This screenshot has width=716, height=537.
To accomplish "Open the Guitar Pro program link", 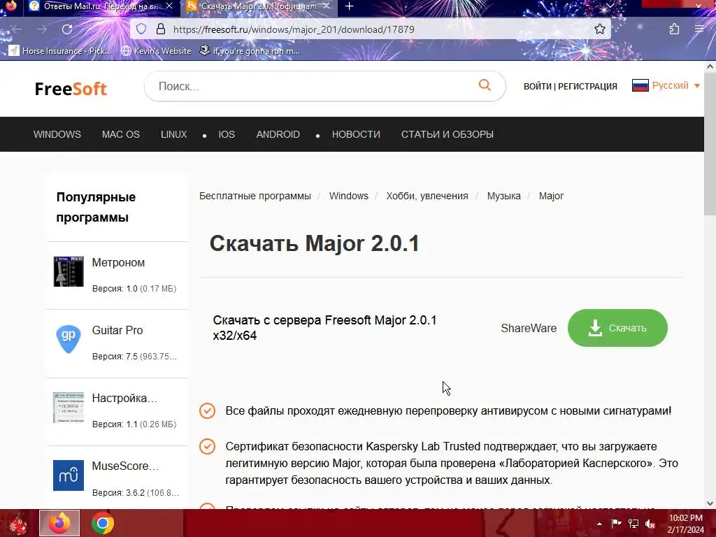I will click(117, 330).
